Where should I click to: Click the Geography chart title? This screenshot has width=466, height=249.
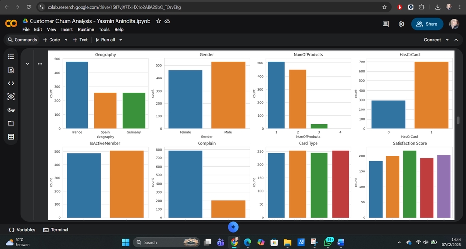point(105,55)
